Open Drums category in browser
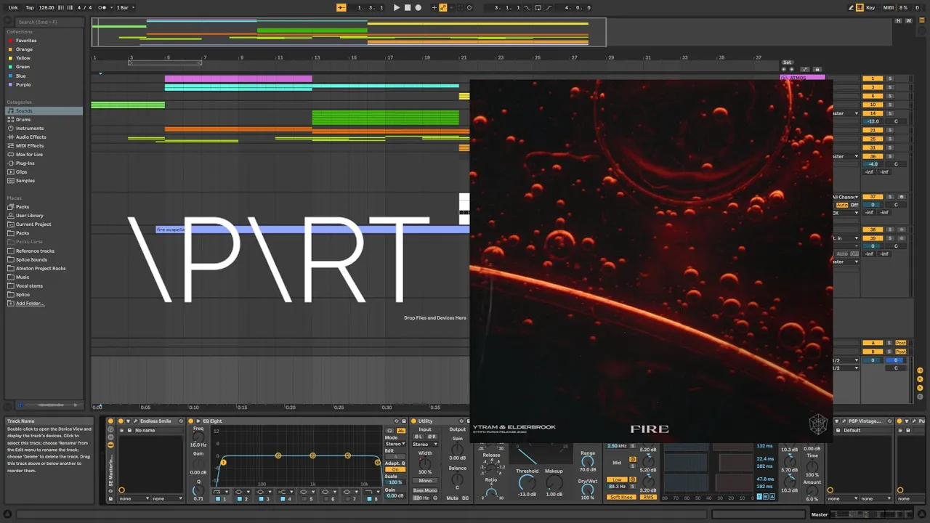930x523 pixels. [23, 119]
